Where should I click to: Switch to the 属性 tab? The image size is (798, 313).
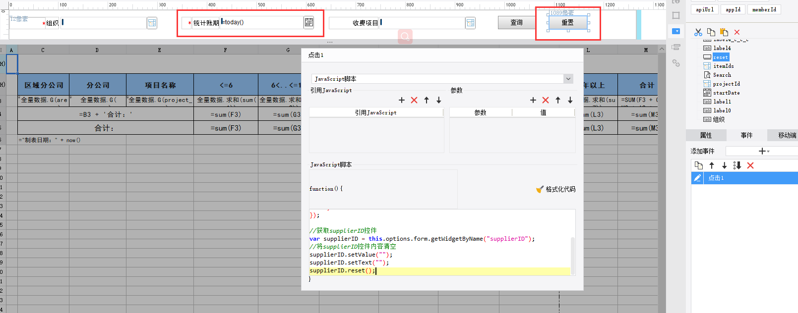(706, 135)
